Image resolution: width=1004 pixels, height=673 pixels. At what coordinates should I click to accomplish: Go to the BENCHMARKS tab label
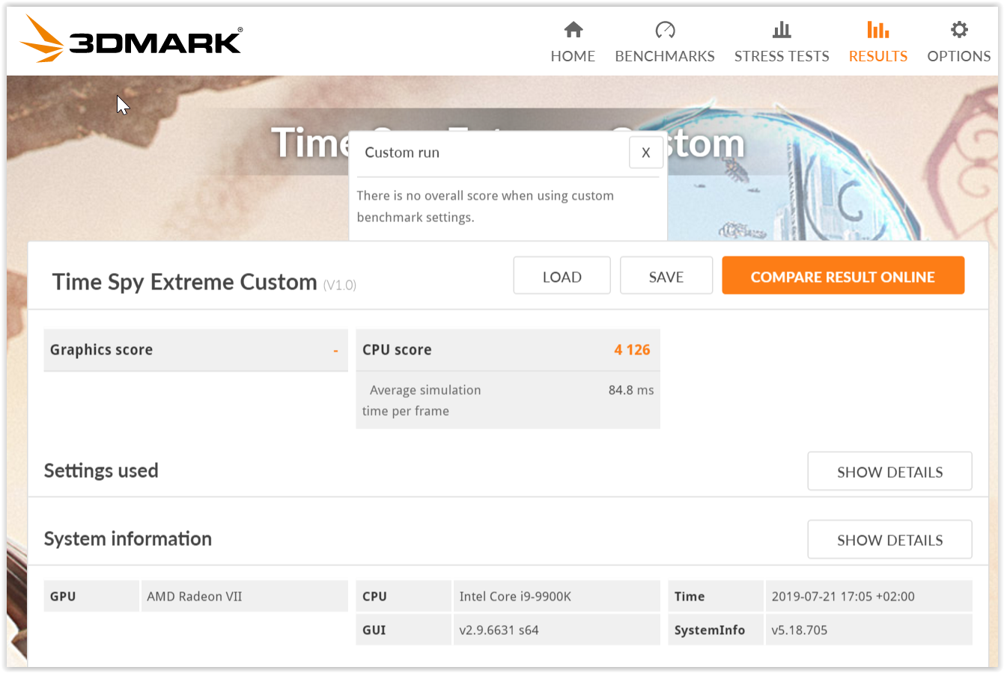[665, 56]
